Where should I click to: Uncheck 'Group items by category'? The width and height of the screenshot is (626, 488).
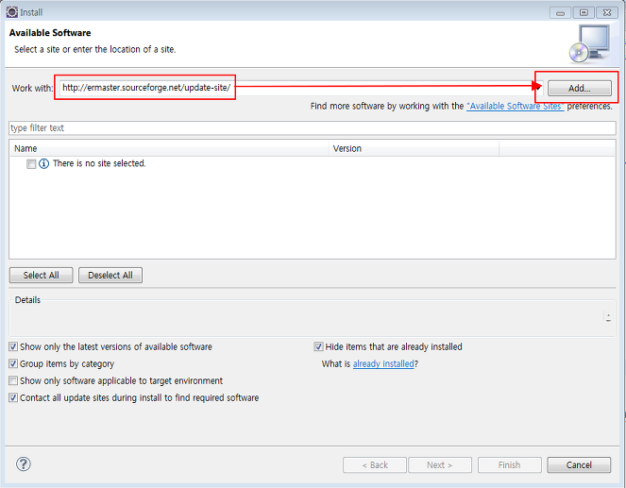tap(13, 363)
